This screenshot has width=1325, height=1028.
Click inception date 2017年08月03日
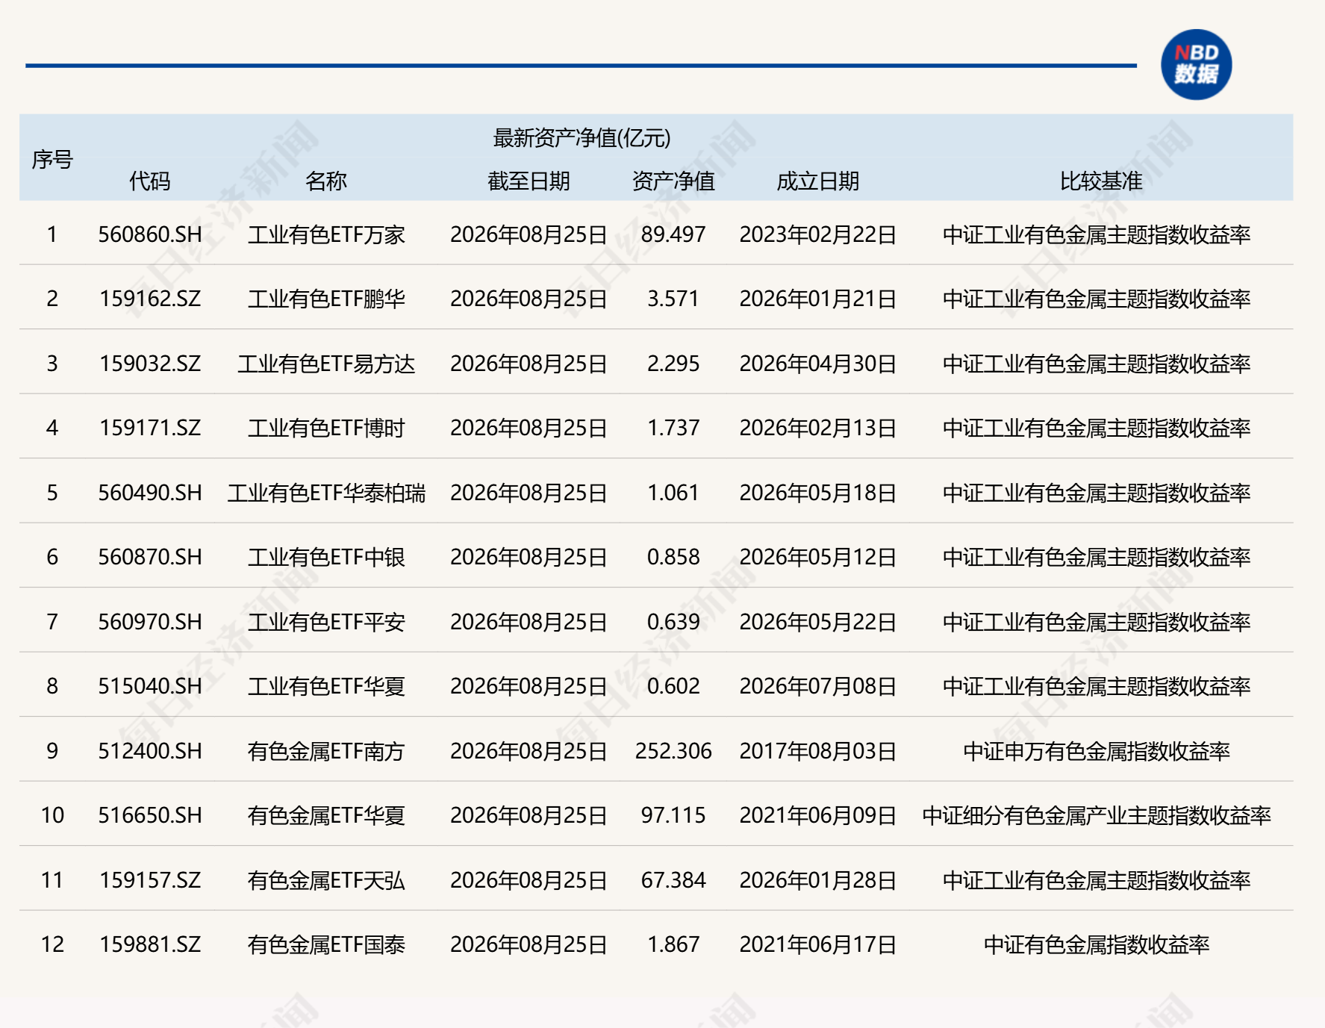click(818, 751)
